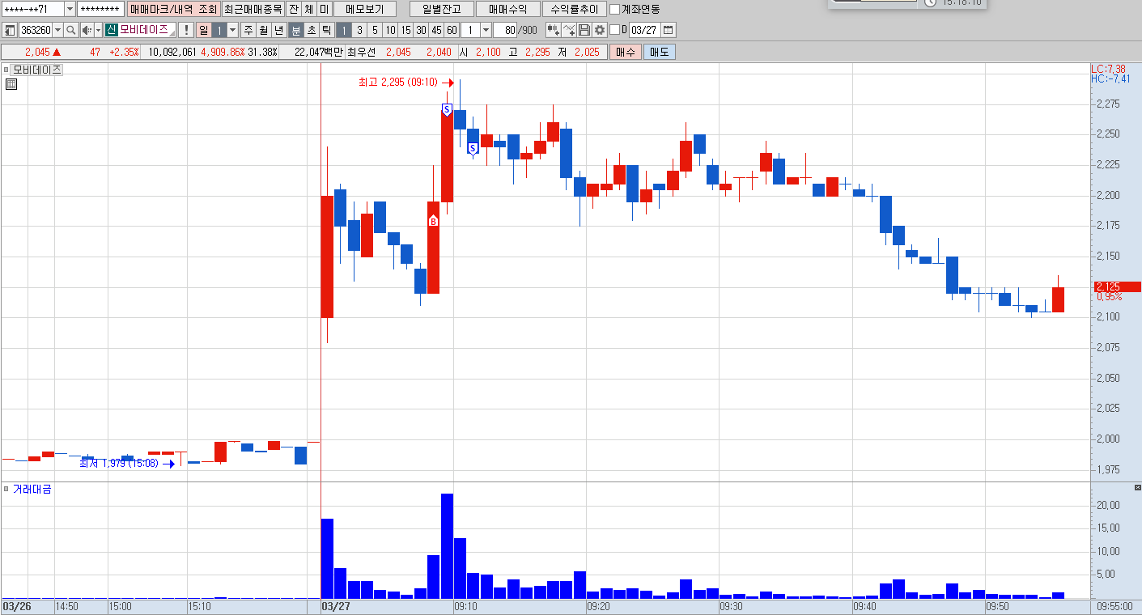Expand the minute interval dropdown after 60
The image size is (1142, 615).
tap(486, 30)
